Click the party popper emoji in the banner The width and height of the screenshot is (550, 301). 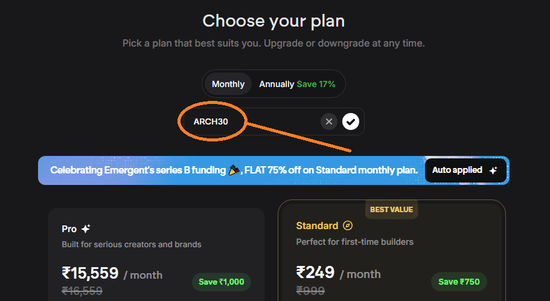234,170
